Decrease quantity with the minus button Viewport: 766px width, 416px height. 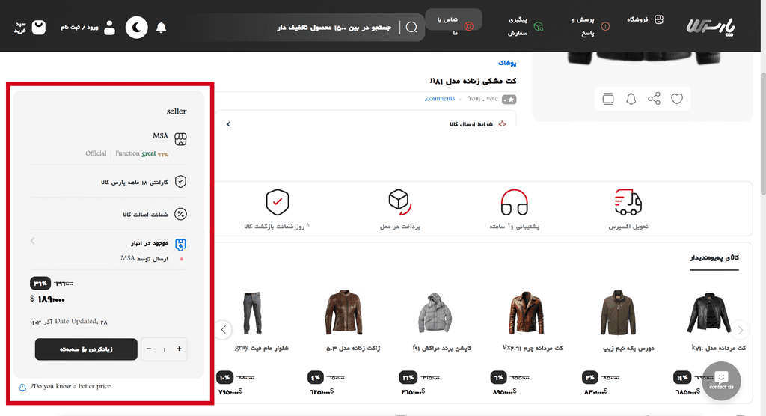pyautogui.click(x=149, y=349)
